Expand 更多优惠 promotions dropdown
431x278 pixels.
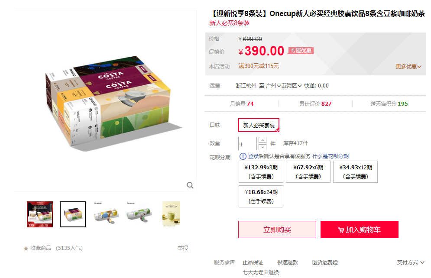(x=408, y=67)
